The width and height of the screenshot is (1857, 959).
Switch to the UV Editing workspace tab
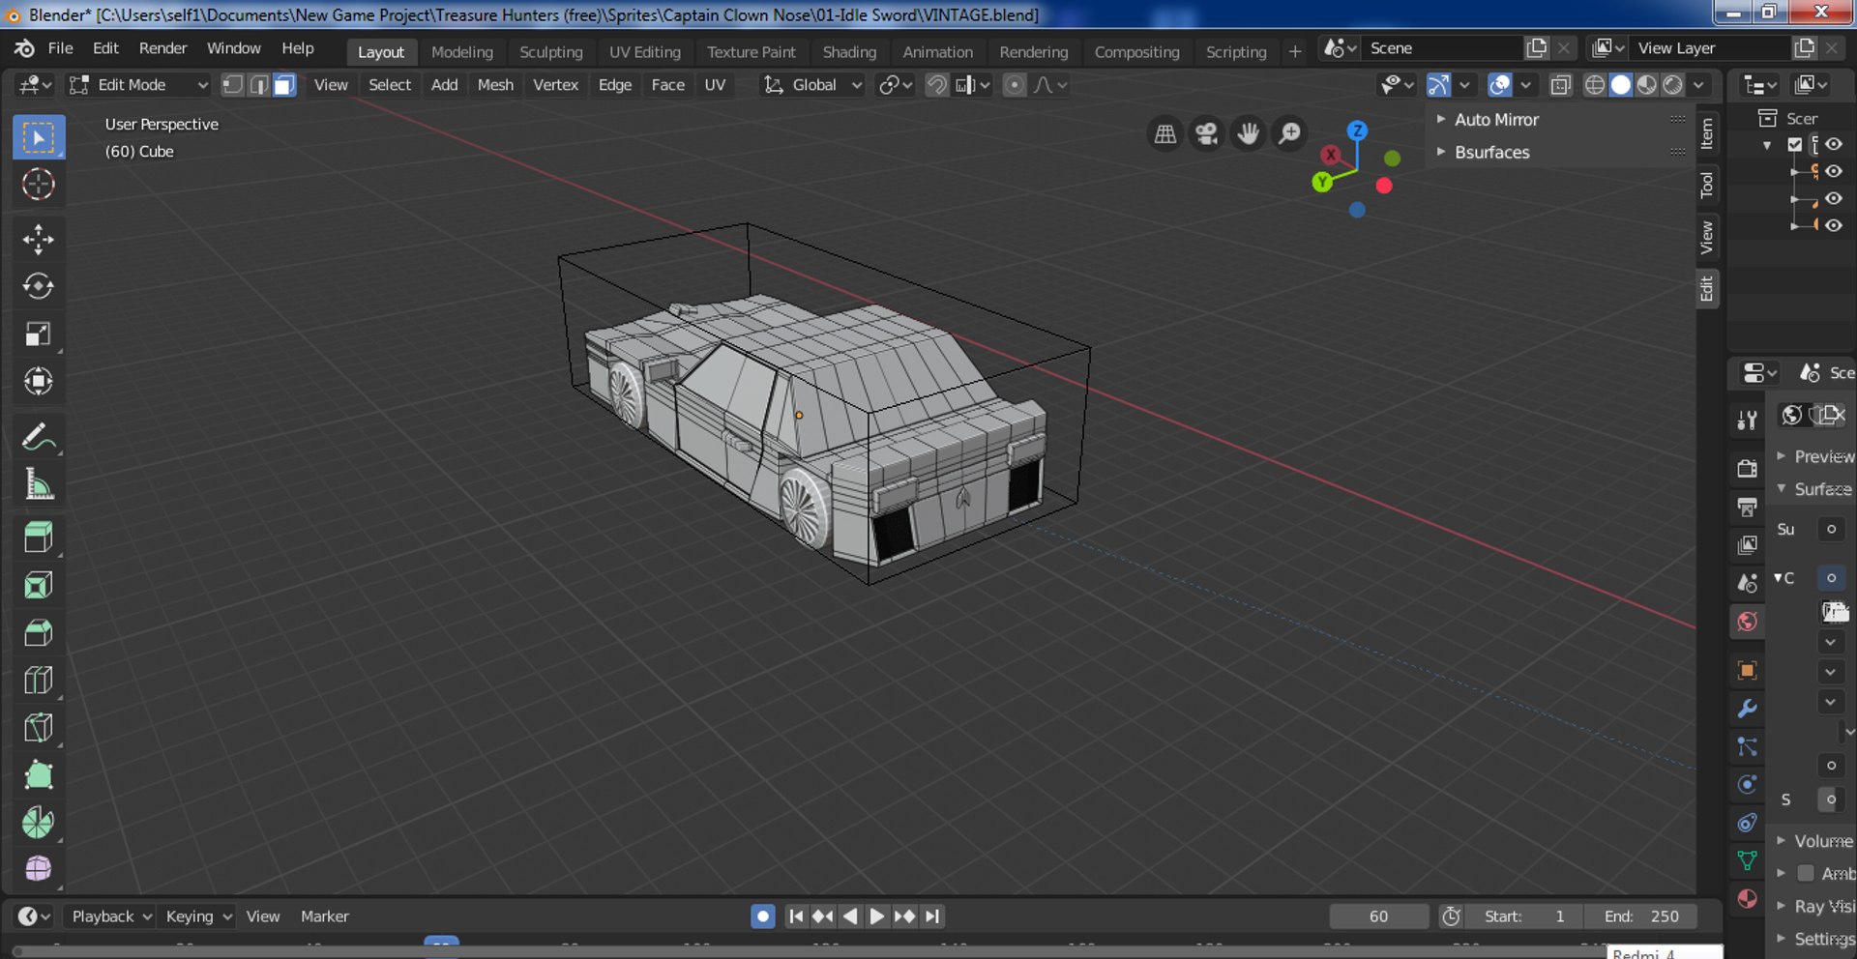(644, 52)
